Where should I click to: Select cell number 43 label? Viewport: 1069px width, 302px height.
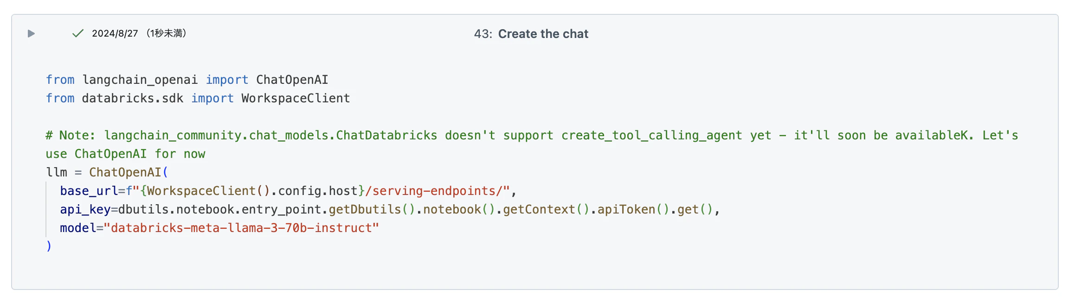point(483,34)
